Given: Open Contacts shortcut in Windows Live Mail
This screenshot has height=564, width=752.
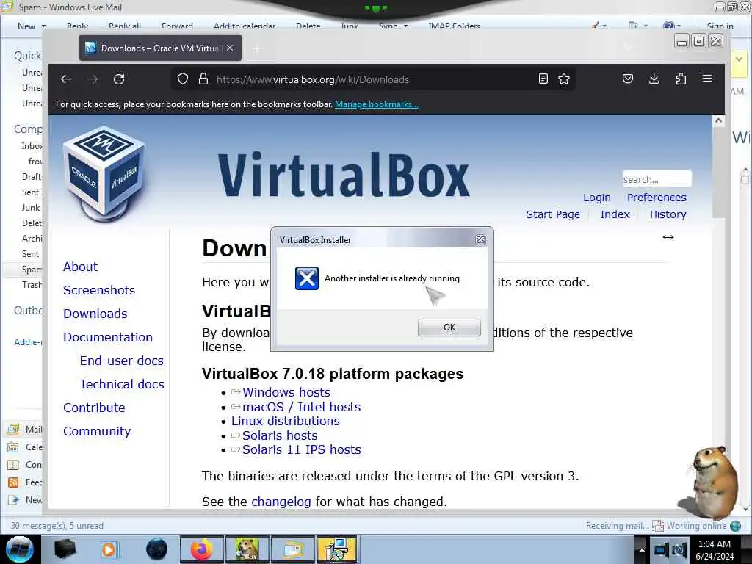Looking at the screenshot, I should [25, 465].
